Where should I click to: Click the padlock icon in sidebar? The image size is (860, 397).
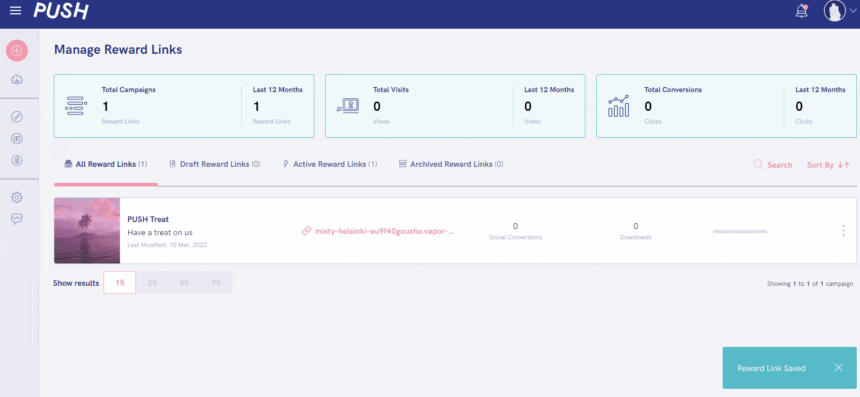pyautogui.click(x=17, y=160)
